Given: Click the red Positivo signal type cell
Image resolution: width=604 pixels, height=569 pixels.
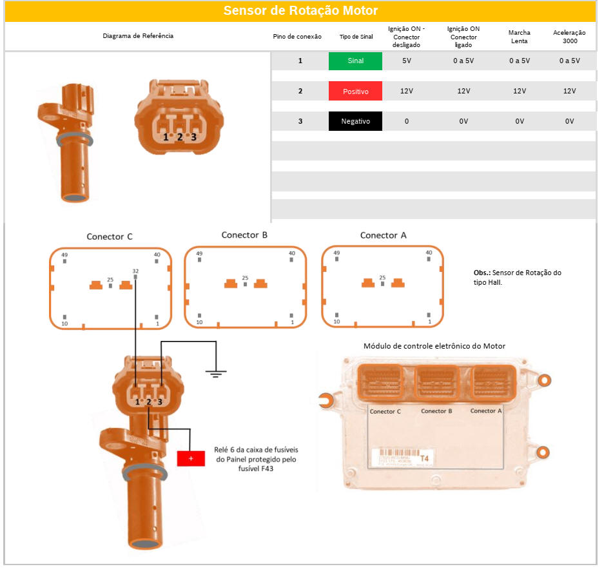Looking at the screenshot, I should (x=355, y=92).
